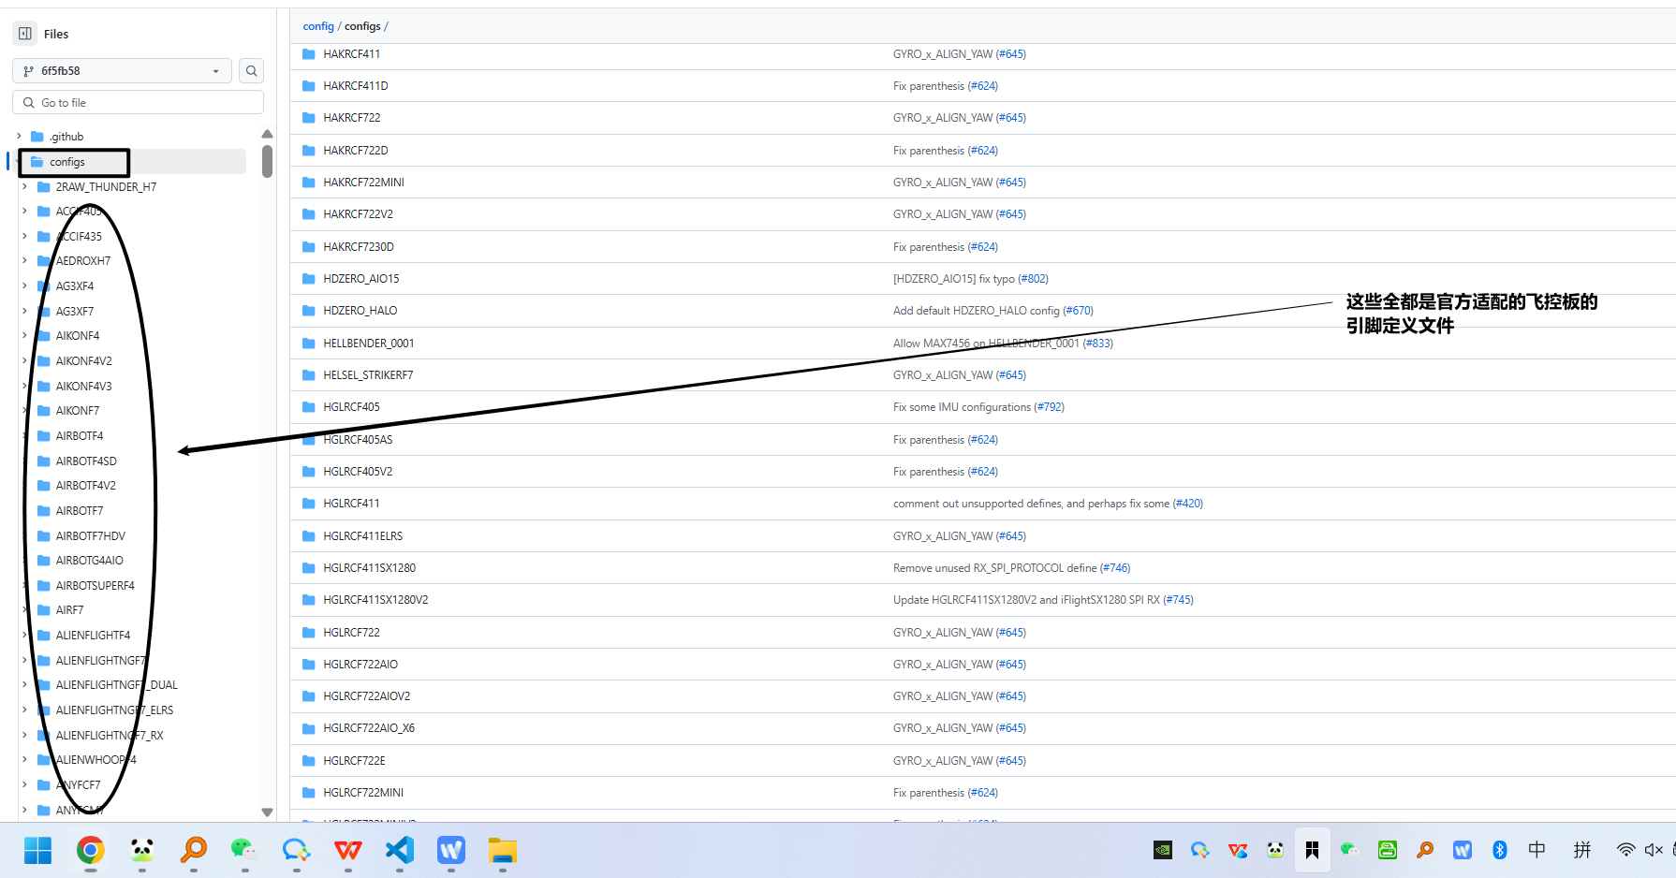Expand the 2RAW_THUNDER_H7 tree folder
This screenshot has width=1676, height=878.
pyautogui.click(x=24, y=187)
